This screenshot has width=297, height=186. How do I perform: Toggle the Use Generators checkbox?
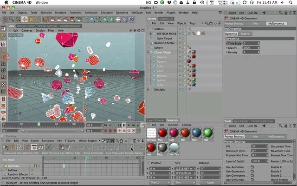pos(252,175)
